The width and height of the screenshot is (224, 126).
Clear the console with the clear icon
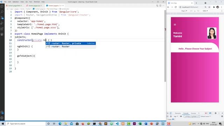171,117
